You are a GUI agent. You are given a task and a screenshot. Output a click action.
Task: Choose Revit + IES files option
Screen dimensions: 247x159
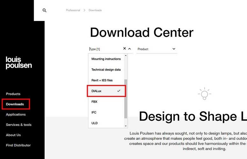102,80
